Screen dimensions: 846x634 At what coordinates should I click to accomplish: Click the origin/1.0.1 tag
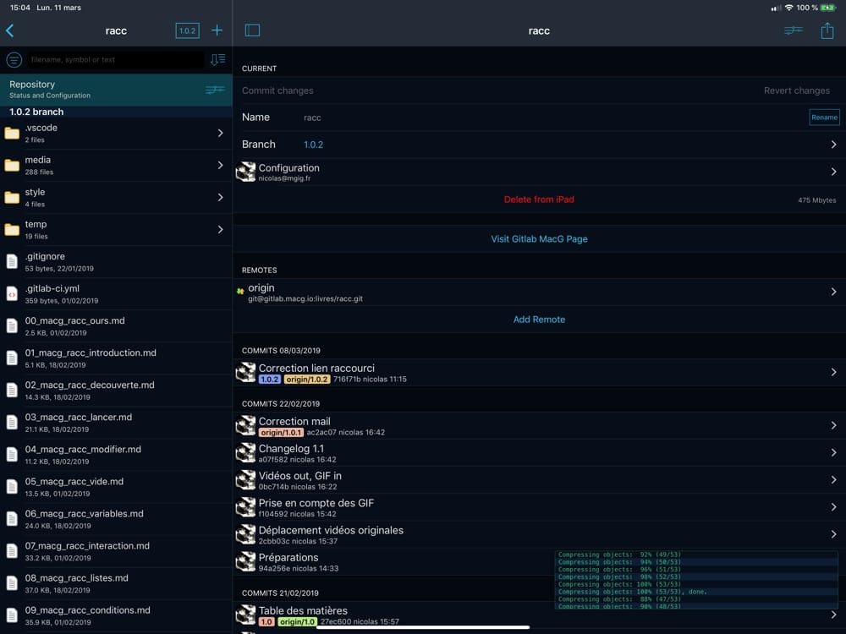click(x=281, y=432)
